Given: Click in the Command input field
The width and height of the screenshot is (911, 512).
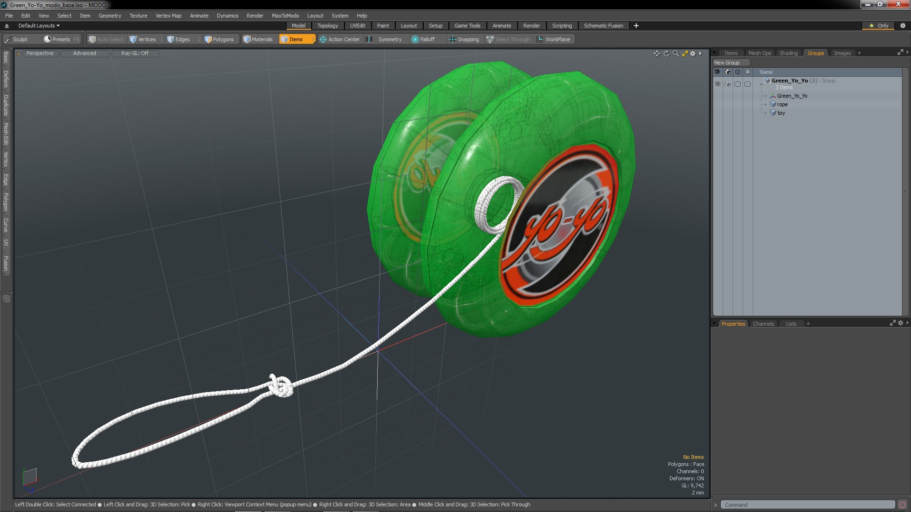Looking at the screenshot, I should click(x=808, y=505).
